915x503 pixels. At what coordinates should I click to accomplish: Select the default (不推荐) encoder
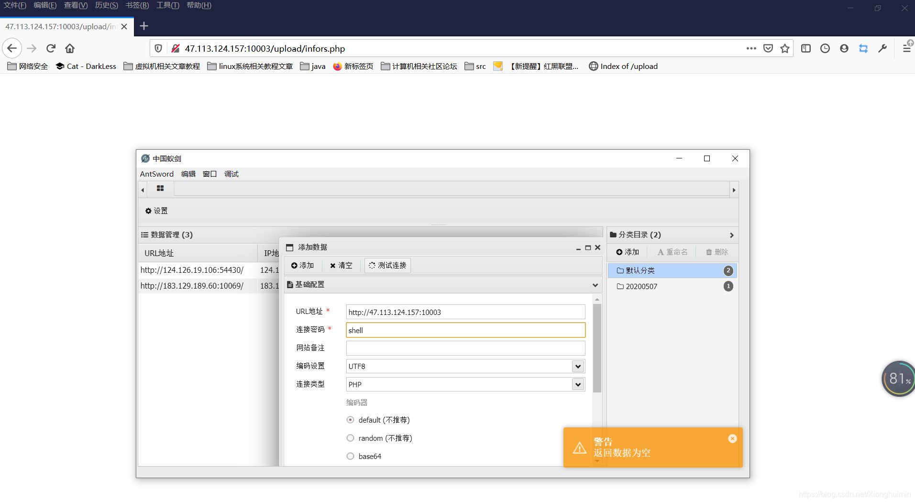(350, 420)
